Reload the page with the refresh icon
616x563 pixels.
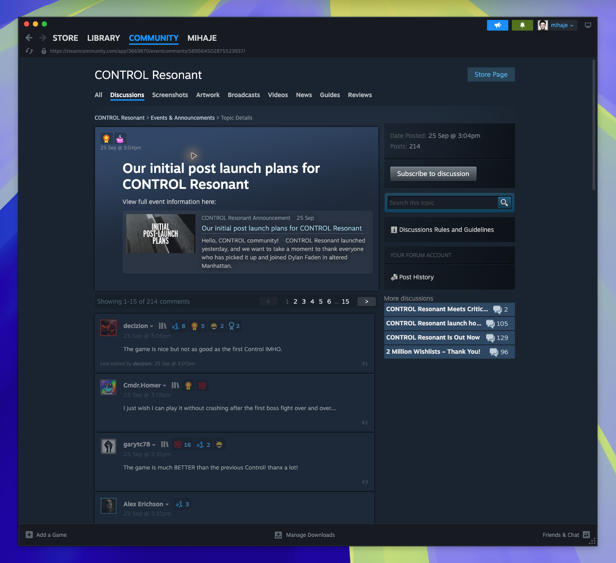pos(30,51)
